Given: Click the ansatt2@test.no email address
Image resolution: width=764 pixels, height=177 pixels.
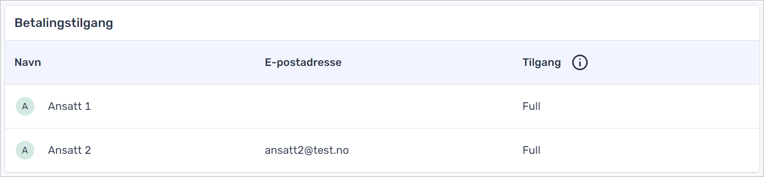Looking at the screenshot, I should (x=307, y=150).
